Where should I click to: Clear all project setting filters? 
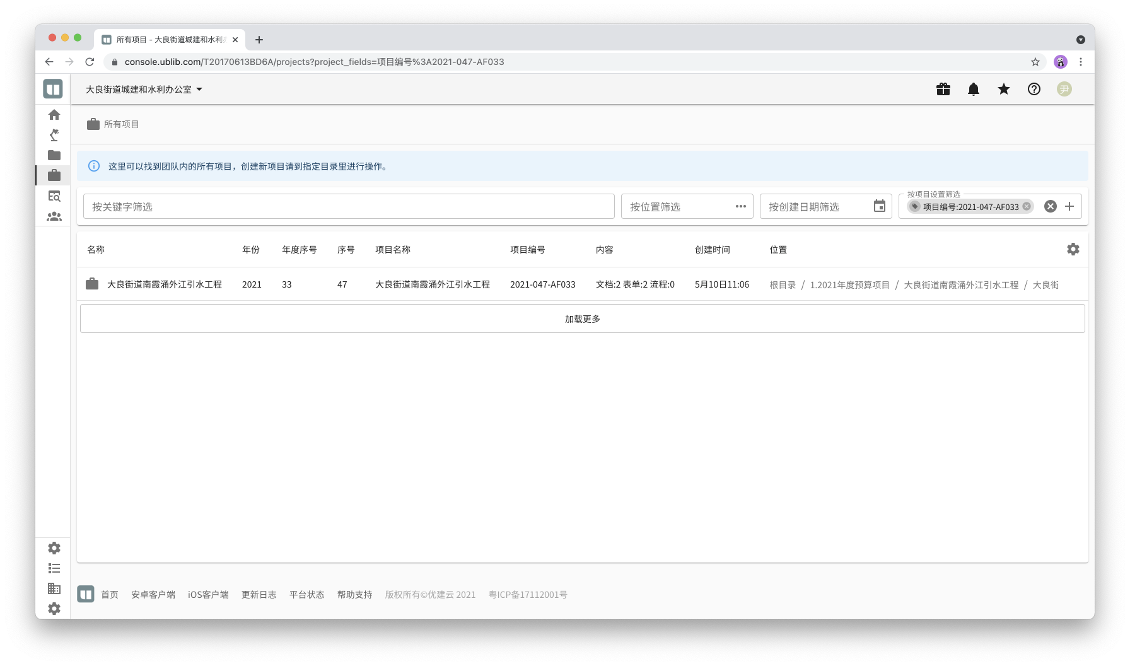1050,206
